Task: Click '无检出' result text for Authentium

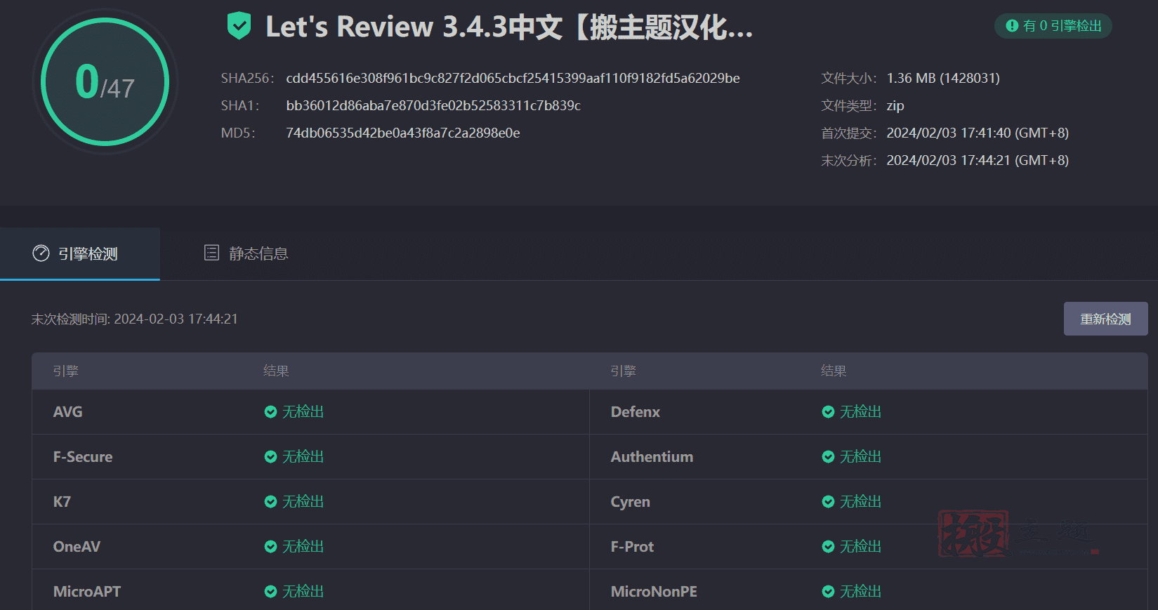Action: (x=861, y=457)
